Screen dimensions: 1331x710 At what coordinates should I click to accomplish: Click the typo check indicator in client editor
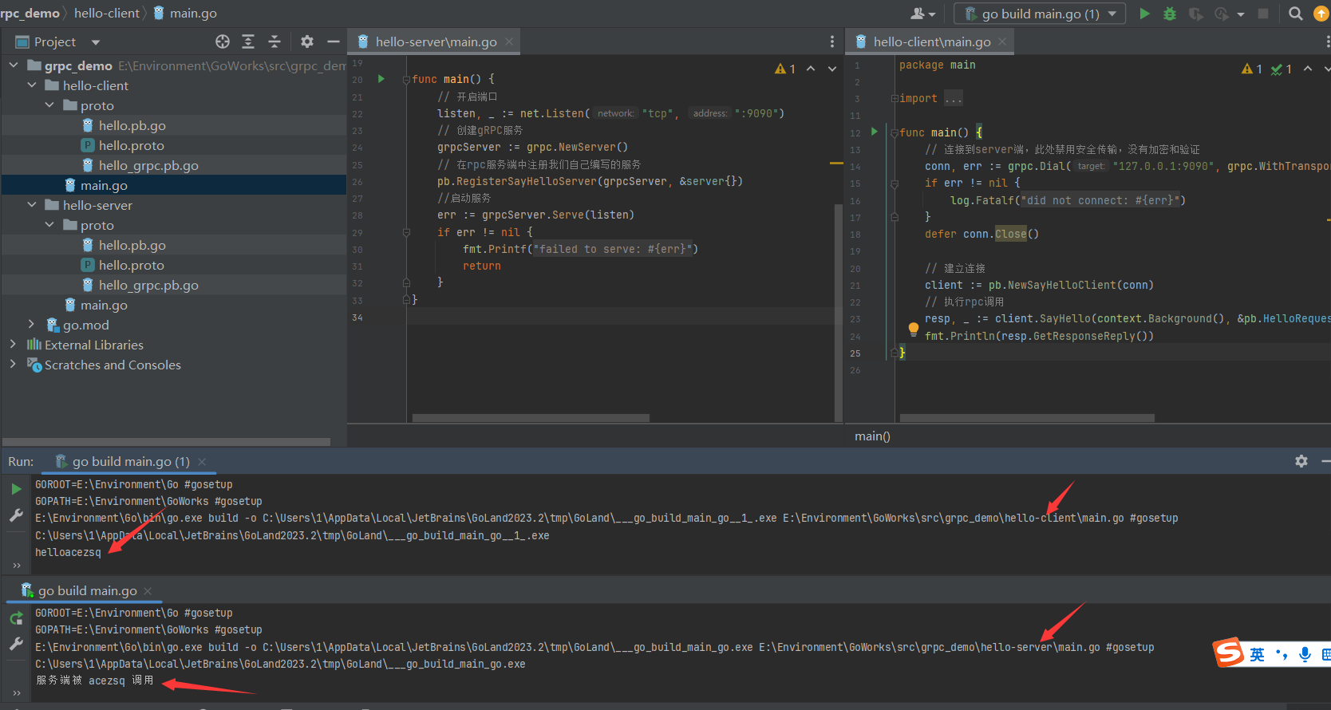point(1282,69)
